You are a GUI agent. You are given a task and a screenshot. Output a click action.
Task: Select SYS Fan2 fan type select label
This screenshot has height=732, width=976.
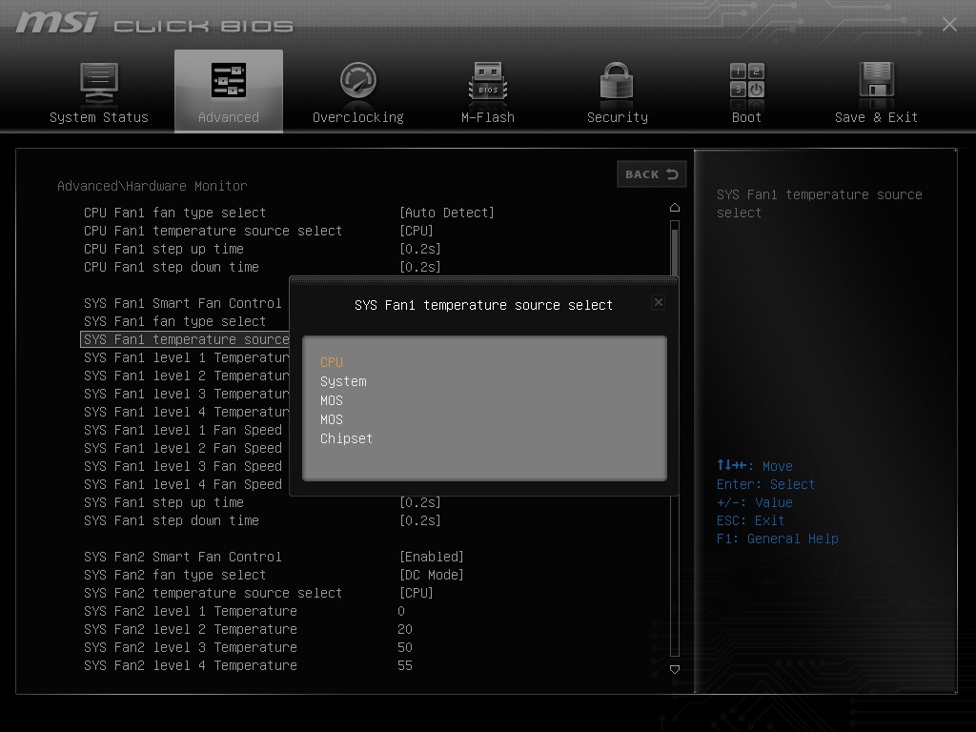pos(175,575)
